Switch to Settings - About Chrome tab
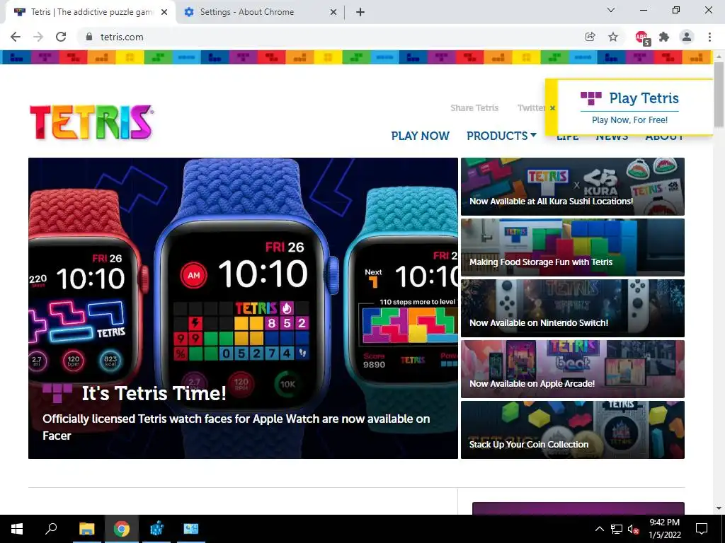The width and height of the screenshot is (725, 543). [x=261, y=13]
